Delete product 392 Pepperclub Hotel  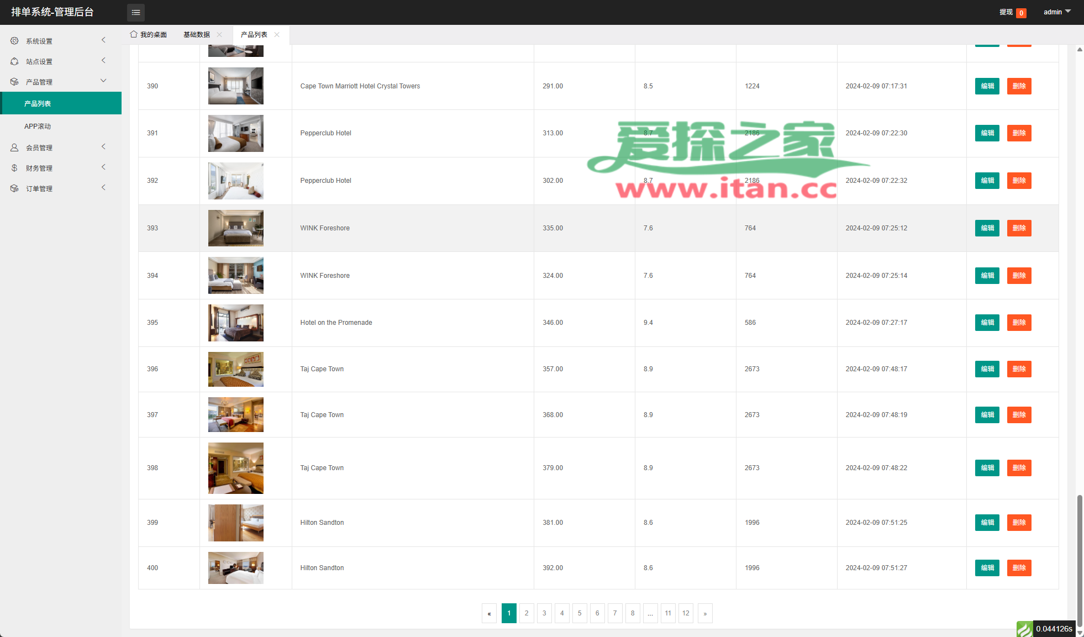tap(1019, 181)
